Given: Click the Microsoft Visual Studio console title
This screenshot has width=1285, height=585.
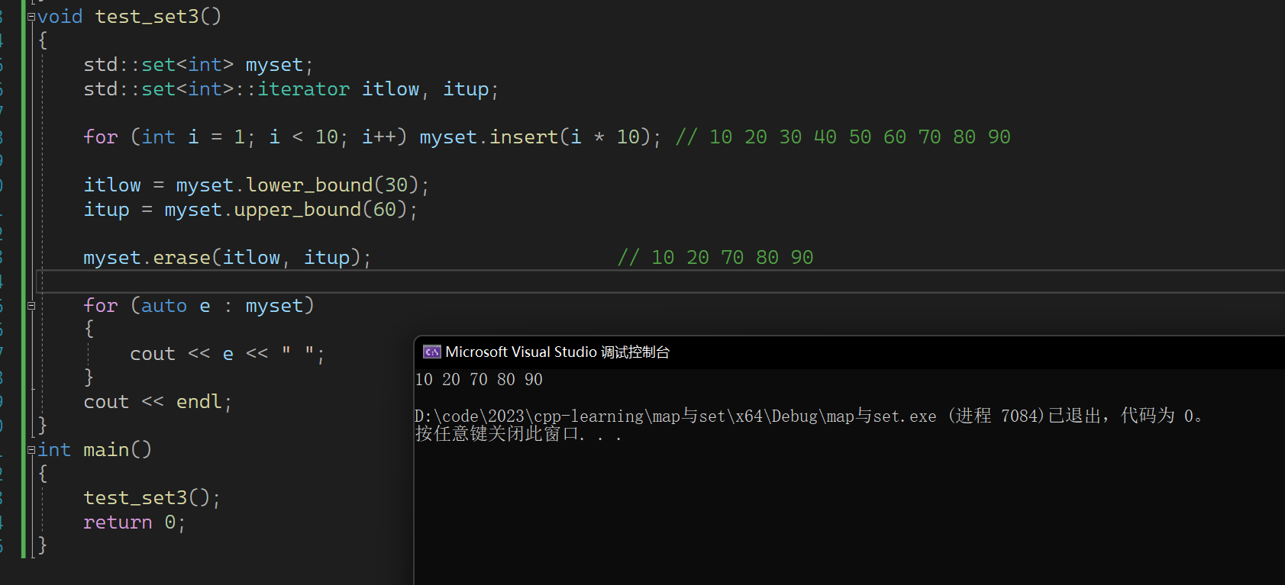Looking at the screenshot, I should tap(557, 352).
